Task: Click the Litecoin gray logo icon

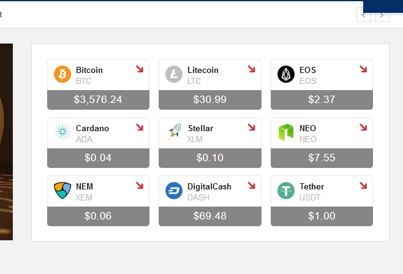Action: pos(174,75)
